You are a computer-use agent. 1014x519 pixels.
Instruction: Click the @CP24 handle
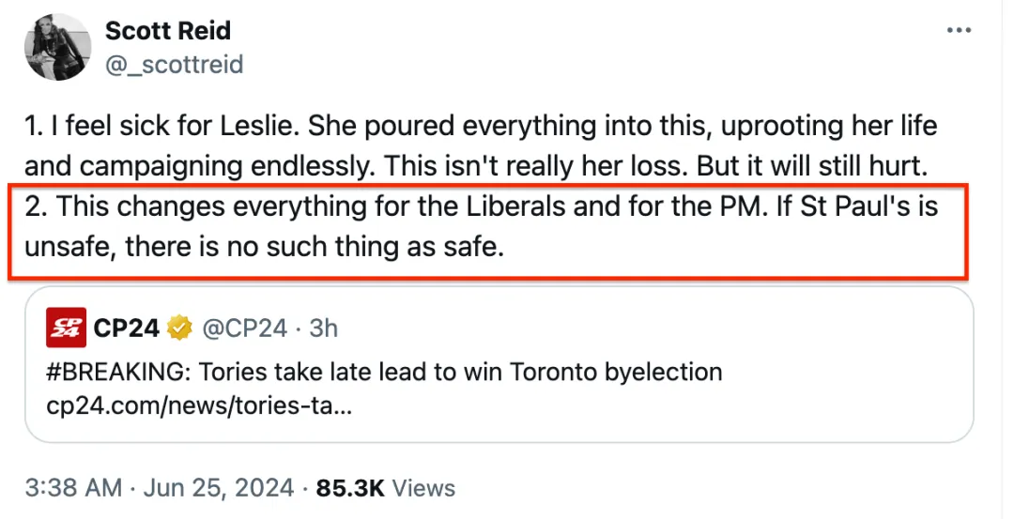coord(241,328)
